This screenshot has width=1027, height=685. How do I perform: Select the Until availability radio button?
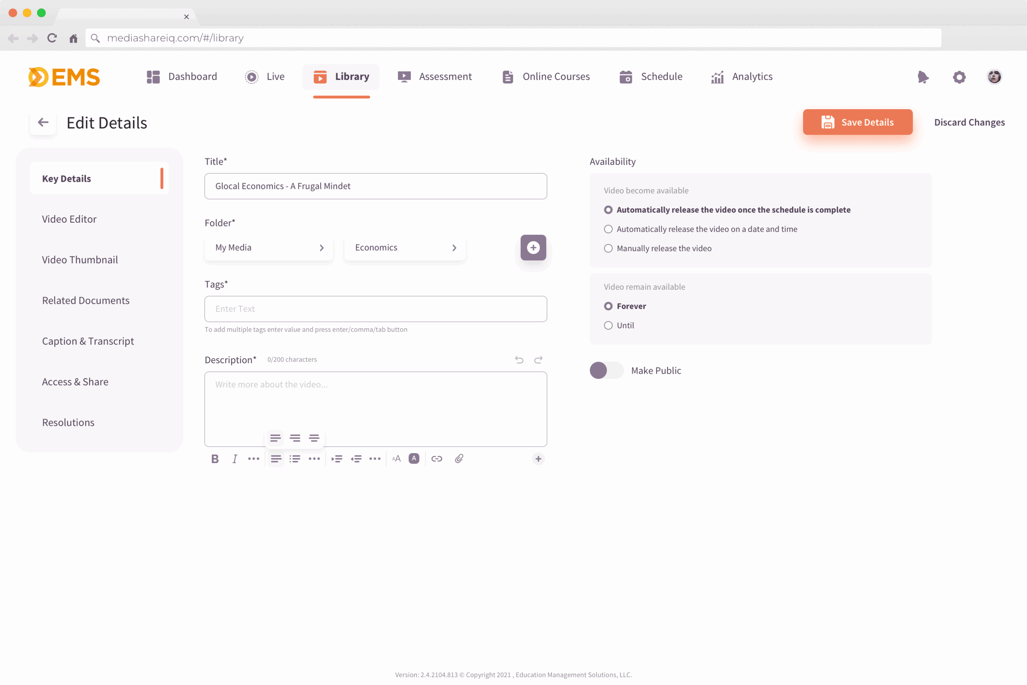tap(608, 325)
